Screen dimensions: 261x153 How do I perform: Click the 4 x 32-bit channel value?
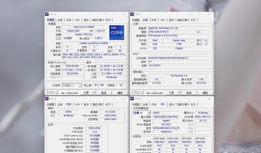click(110, 112)
